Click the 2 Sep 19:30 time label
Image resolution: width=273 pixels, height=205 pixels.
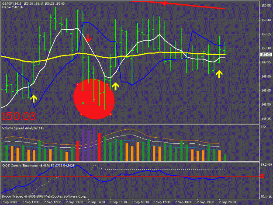point(206,202)
